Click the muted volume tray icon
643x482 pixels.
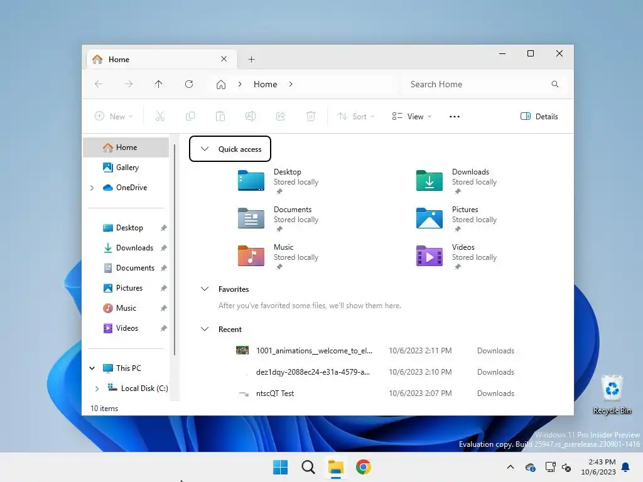(566, 467)
